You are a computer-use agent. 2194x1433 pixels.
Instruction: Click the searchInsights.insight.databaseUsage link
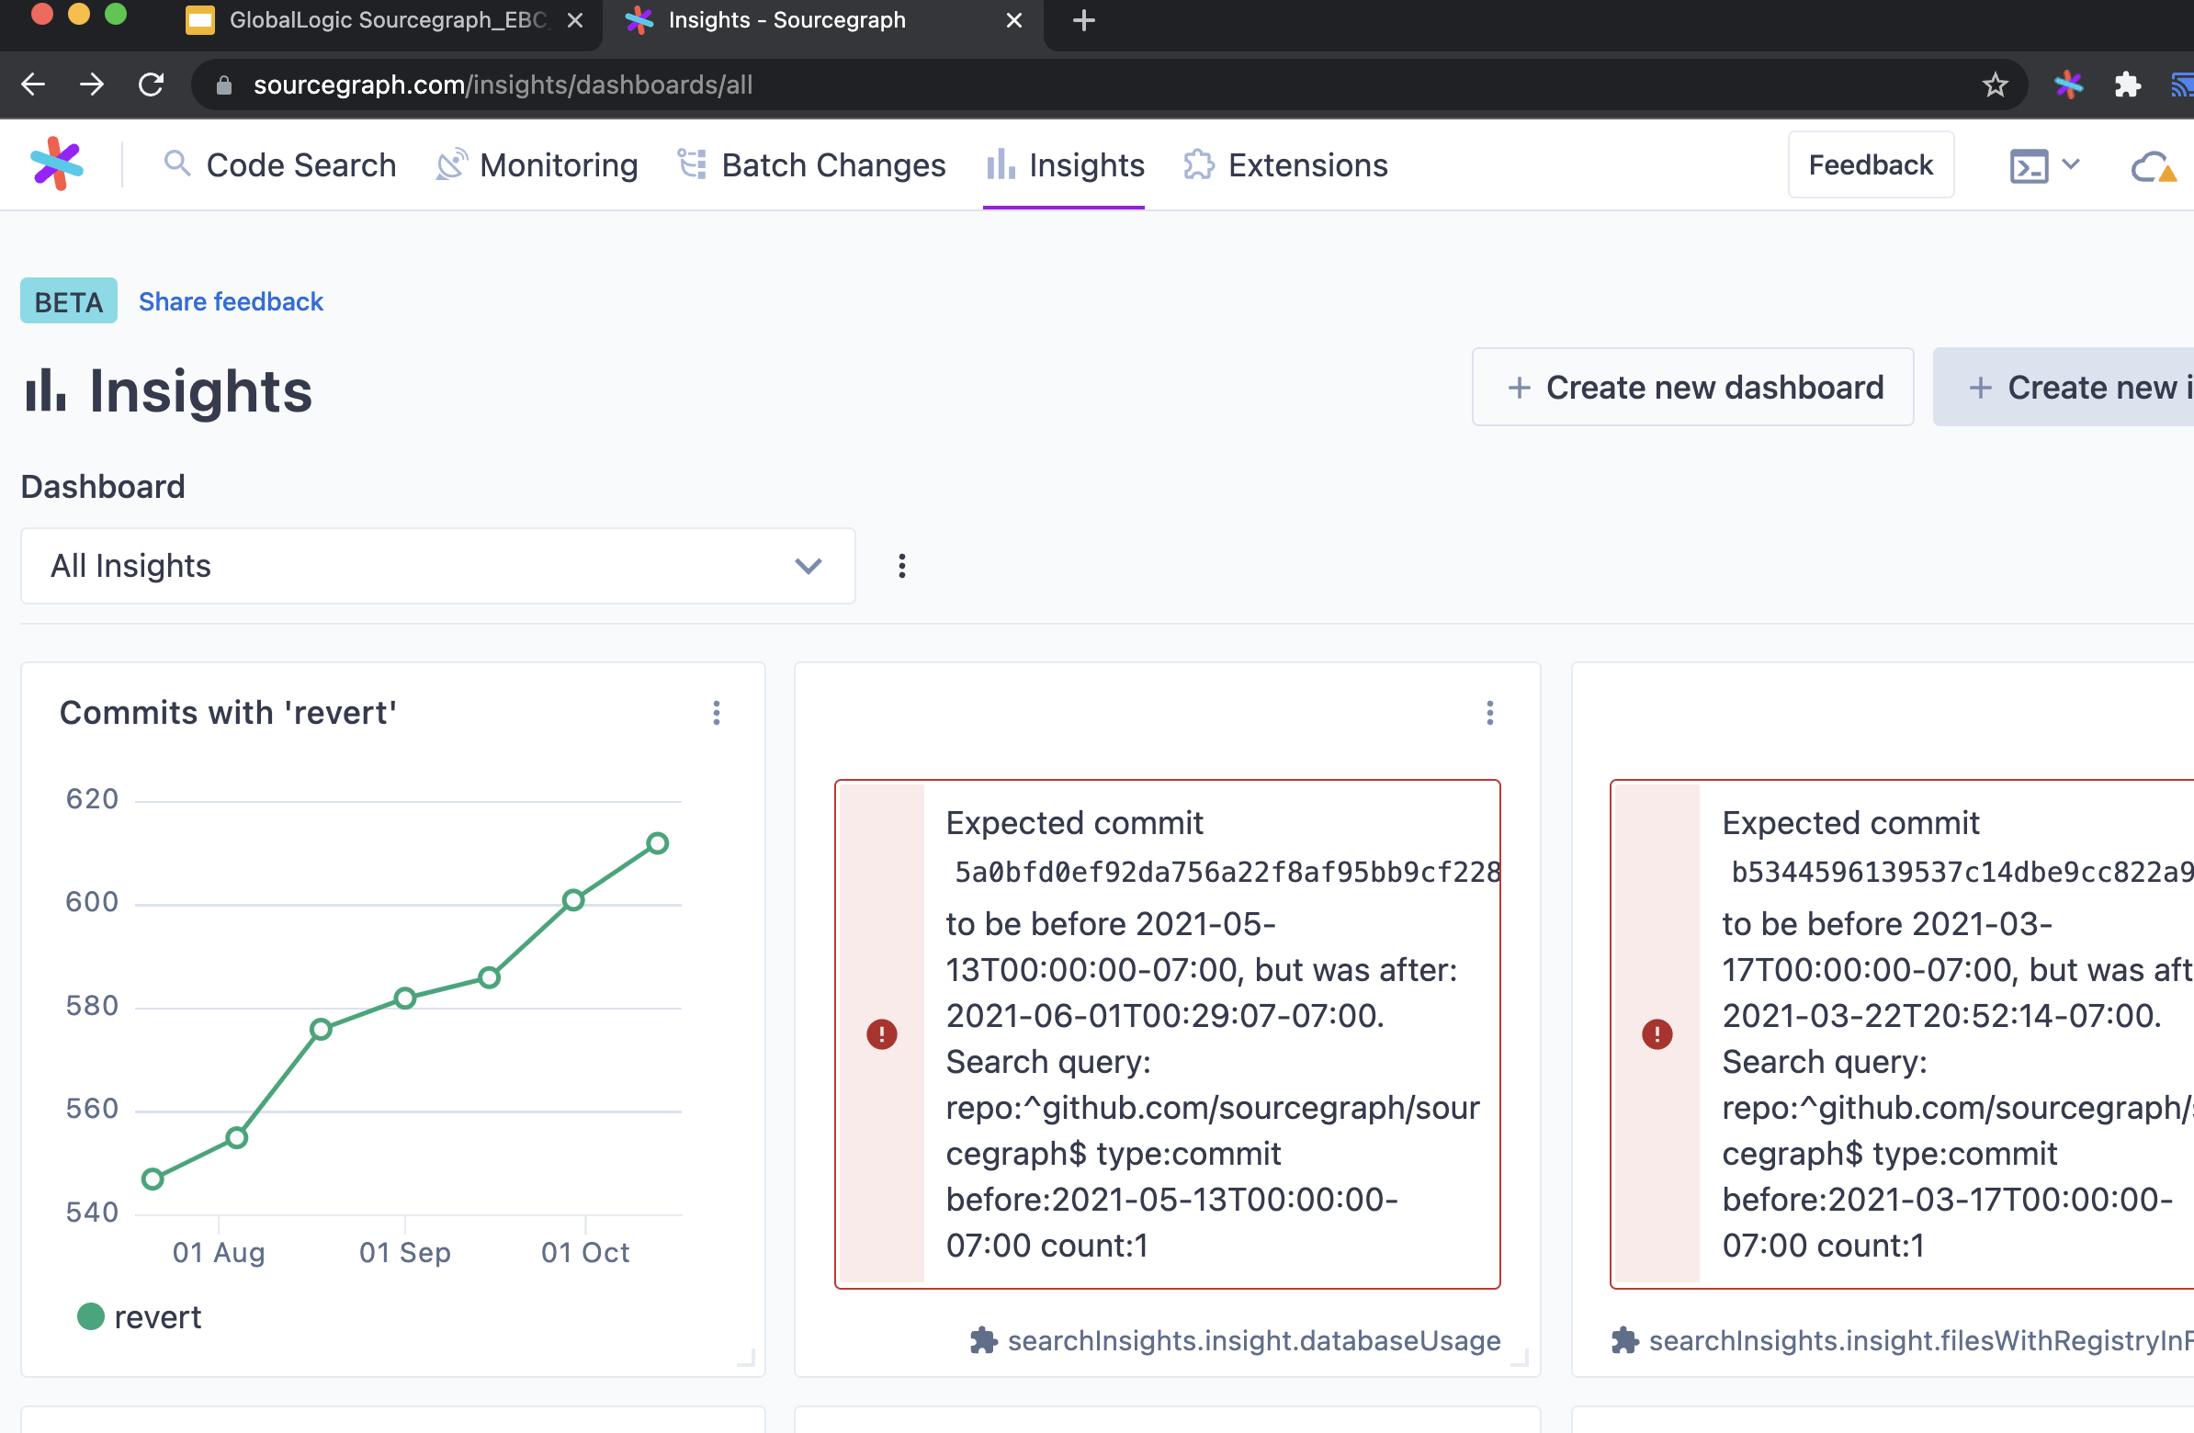point(1253,1340)
